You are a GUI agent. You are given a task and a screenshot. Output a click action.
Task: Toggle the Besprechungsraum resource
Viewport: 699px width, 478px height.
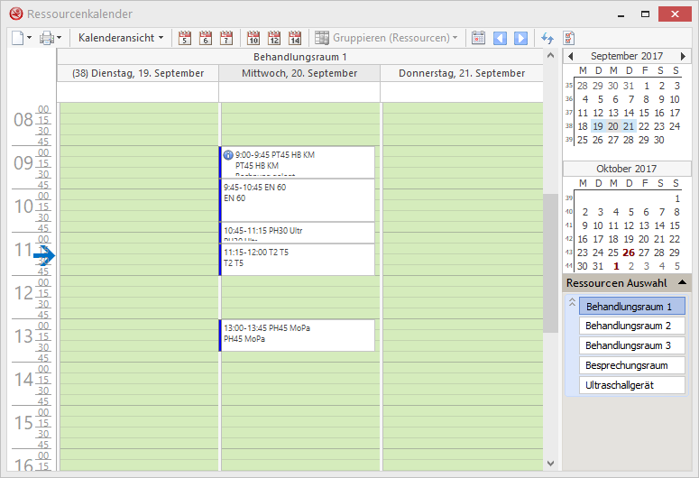[631, 365]
